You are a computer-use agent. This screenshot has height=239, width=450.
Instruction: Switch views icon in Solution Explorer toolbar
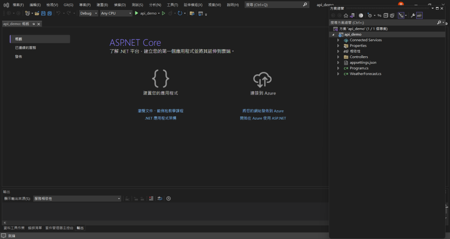[352, 15]
